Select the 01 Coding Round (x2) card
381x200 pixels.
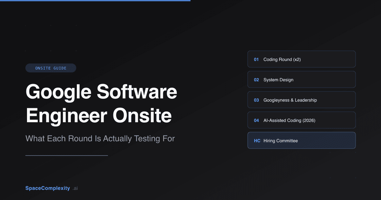[302, 59]
